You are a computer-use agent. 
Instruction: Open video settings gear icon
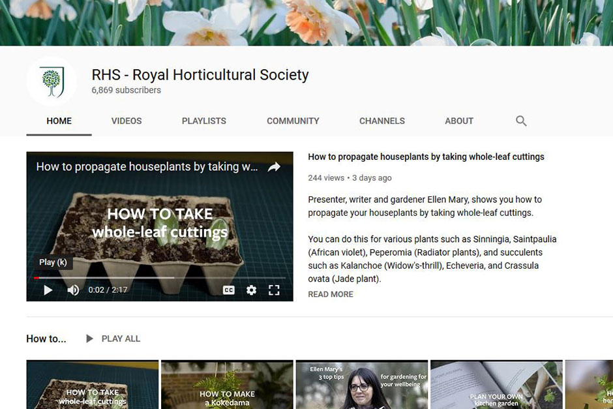(251, 290)
